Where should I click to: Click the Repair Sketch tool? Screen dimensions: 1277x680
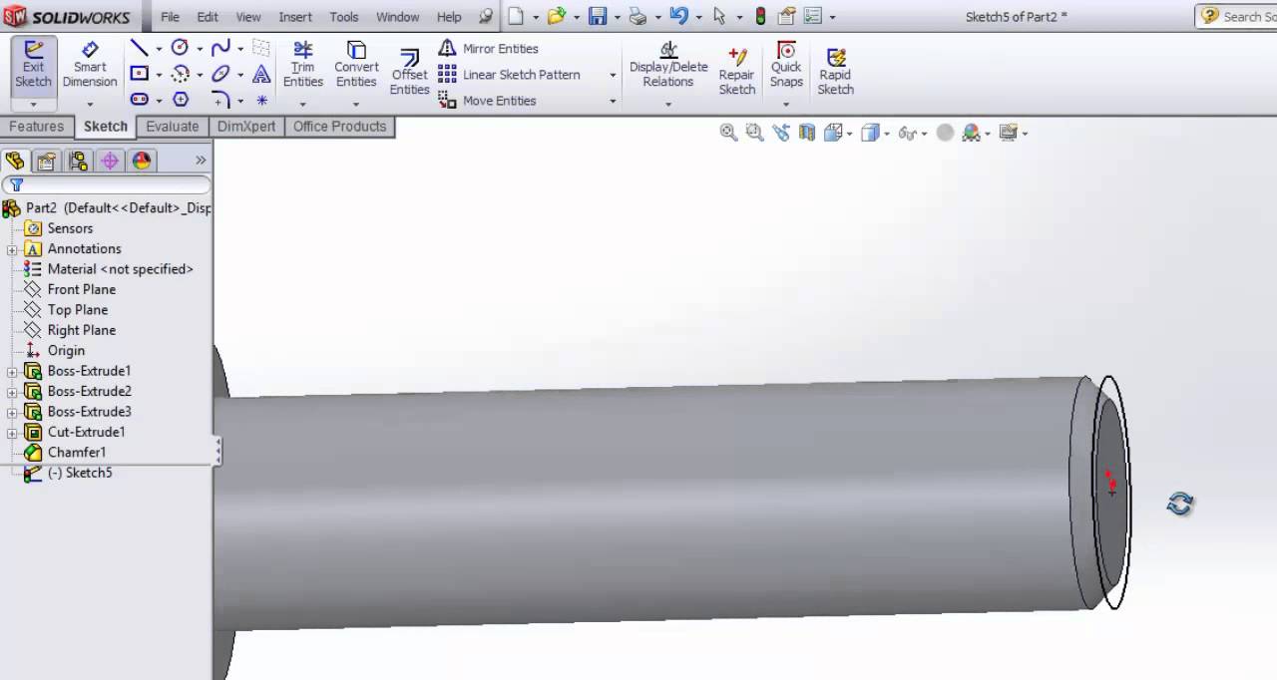(737, 71)
